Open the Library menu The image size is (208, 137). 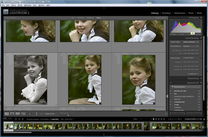[x=14, y=5]
